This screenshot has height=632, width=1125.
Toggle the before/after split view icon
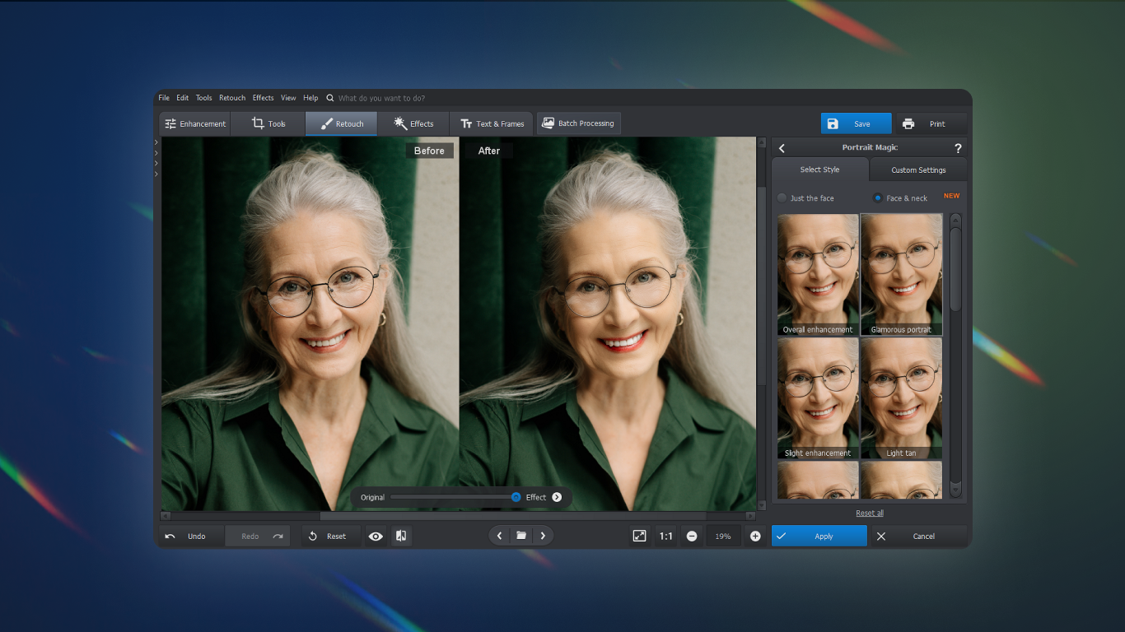click(x=401, y=536)
